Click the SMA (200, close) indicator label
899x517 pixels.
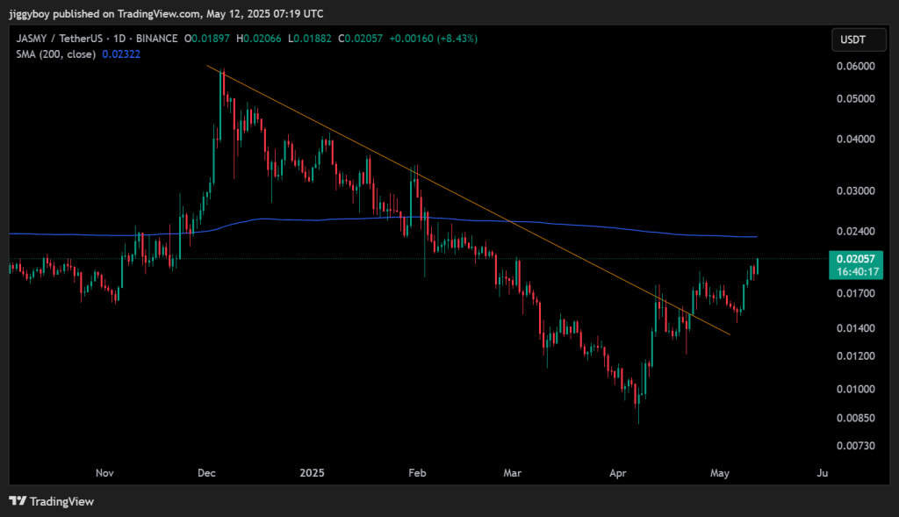tap(55, 54)
